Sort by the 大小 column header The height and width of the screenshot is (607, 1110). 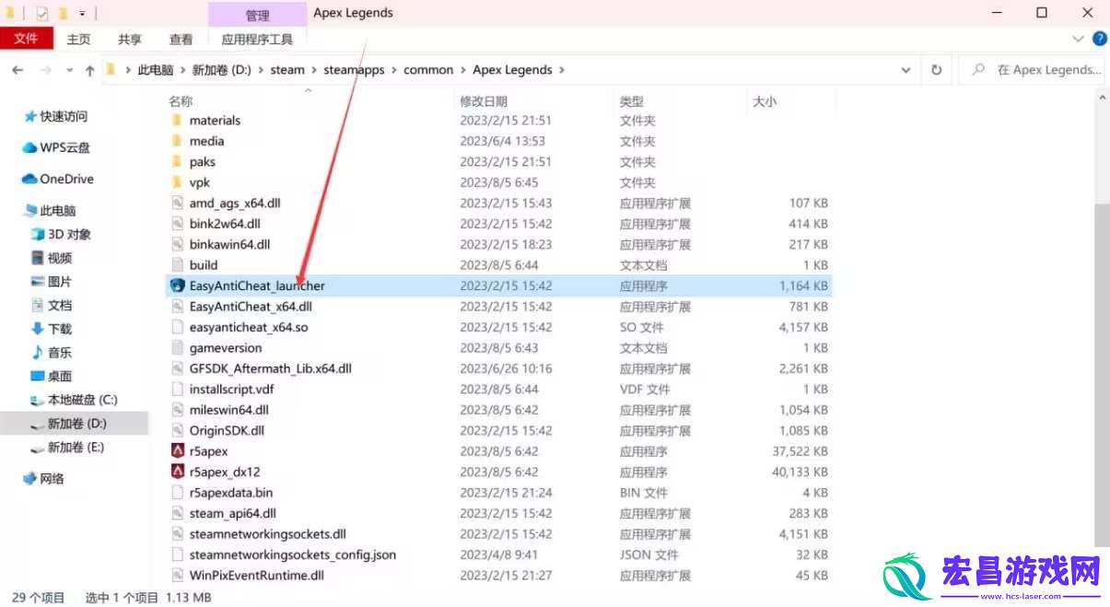point(765,101)
